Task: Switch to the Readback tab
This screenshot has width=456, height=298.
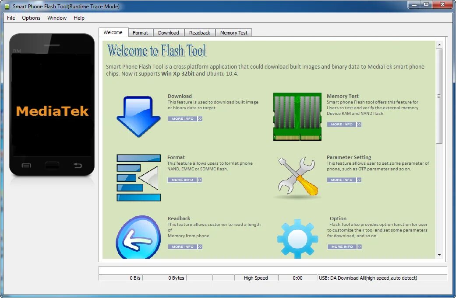Action: point(199,33)
